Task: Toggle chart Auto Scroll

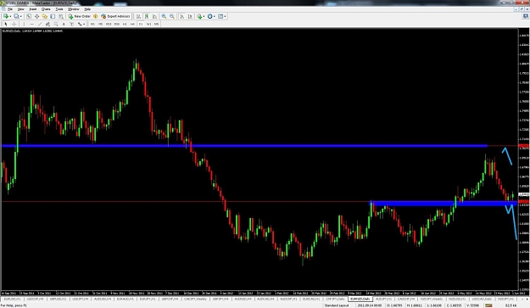Action: pos(182,16)
